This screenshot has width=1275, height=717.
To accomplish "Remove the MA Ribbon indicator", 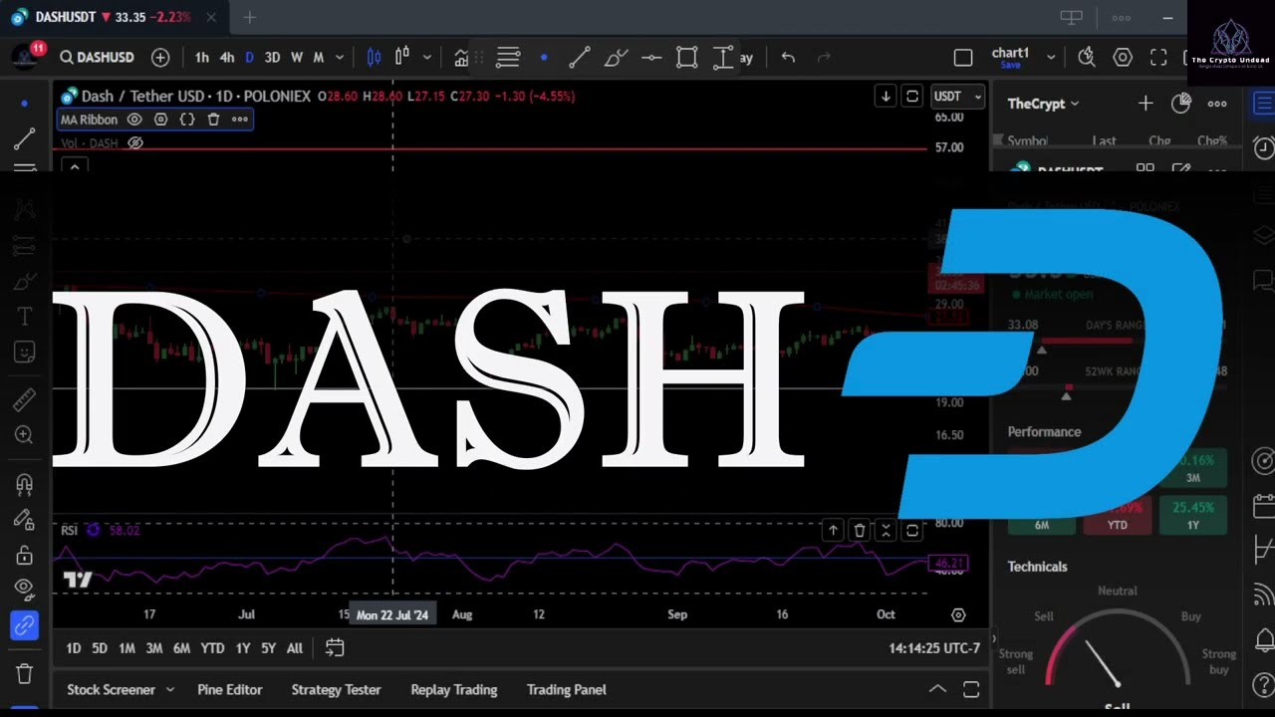I will [213, 119].
